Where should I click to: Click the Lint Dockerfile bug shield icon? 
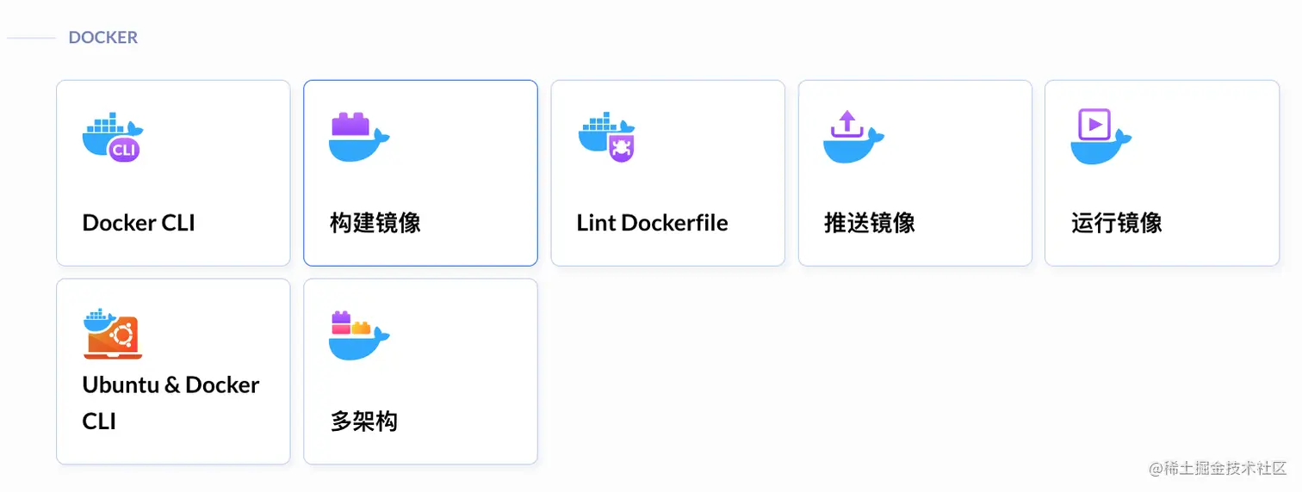(607, 136)
